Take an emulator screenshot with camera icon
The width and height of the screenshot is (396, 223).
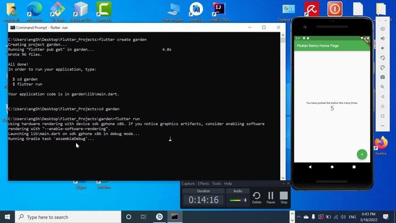(x=382, y=77)
